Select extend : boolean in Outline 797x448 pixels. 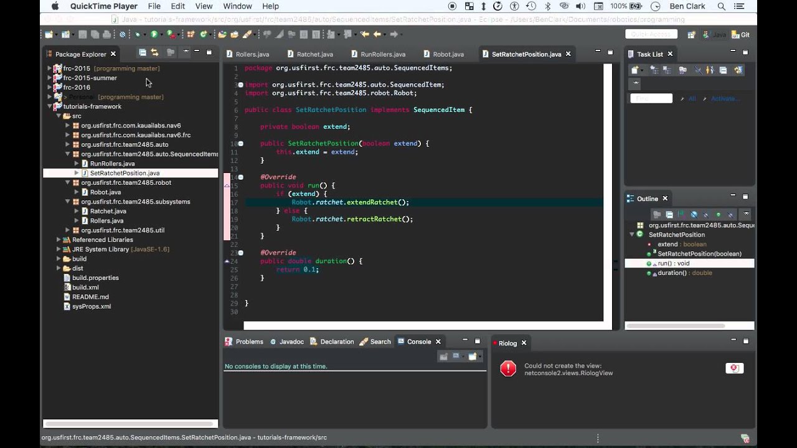coord(682,244)
